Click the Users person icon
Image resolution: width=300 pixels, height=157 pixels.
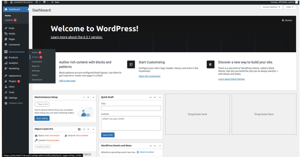pos(6,87)
